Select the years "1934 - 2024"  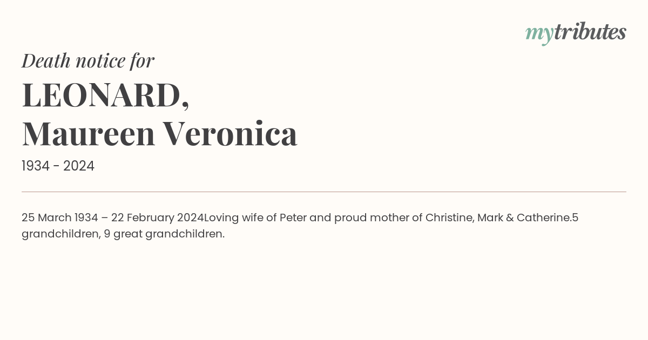tap(58, 166)
